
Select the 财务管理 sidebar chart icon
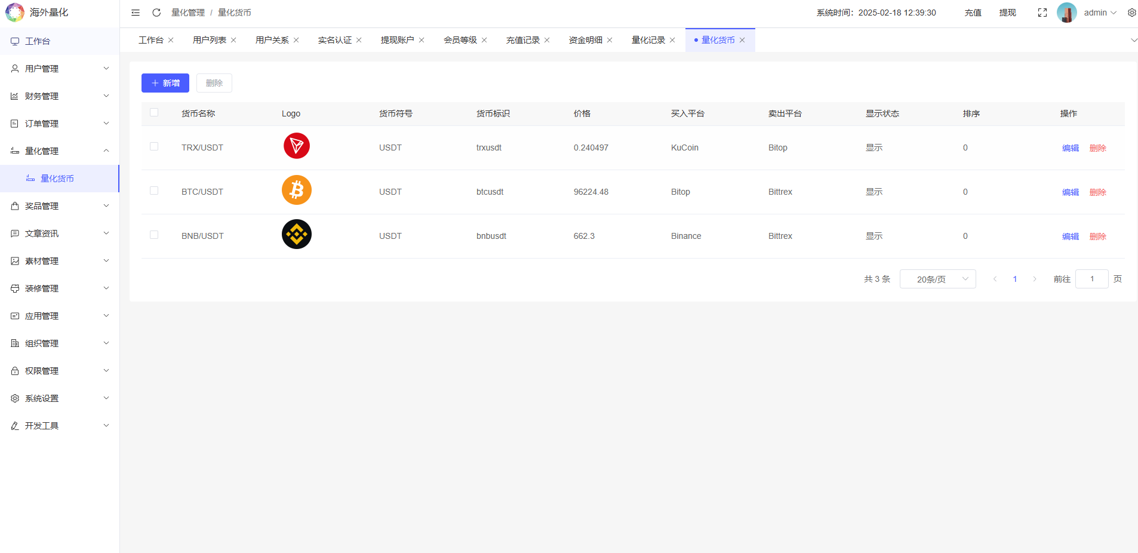[15, 96]
